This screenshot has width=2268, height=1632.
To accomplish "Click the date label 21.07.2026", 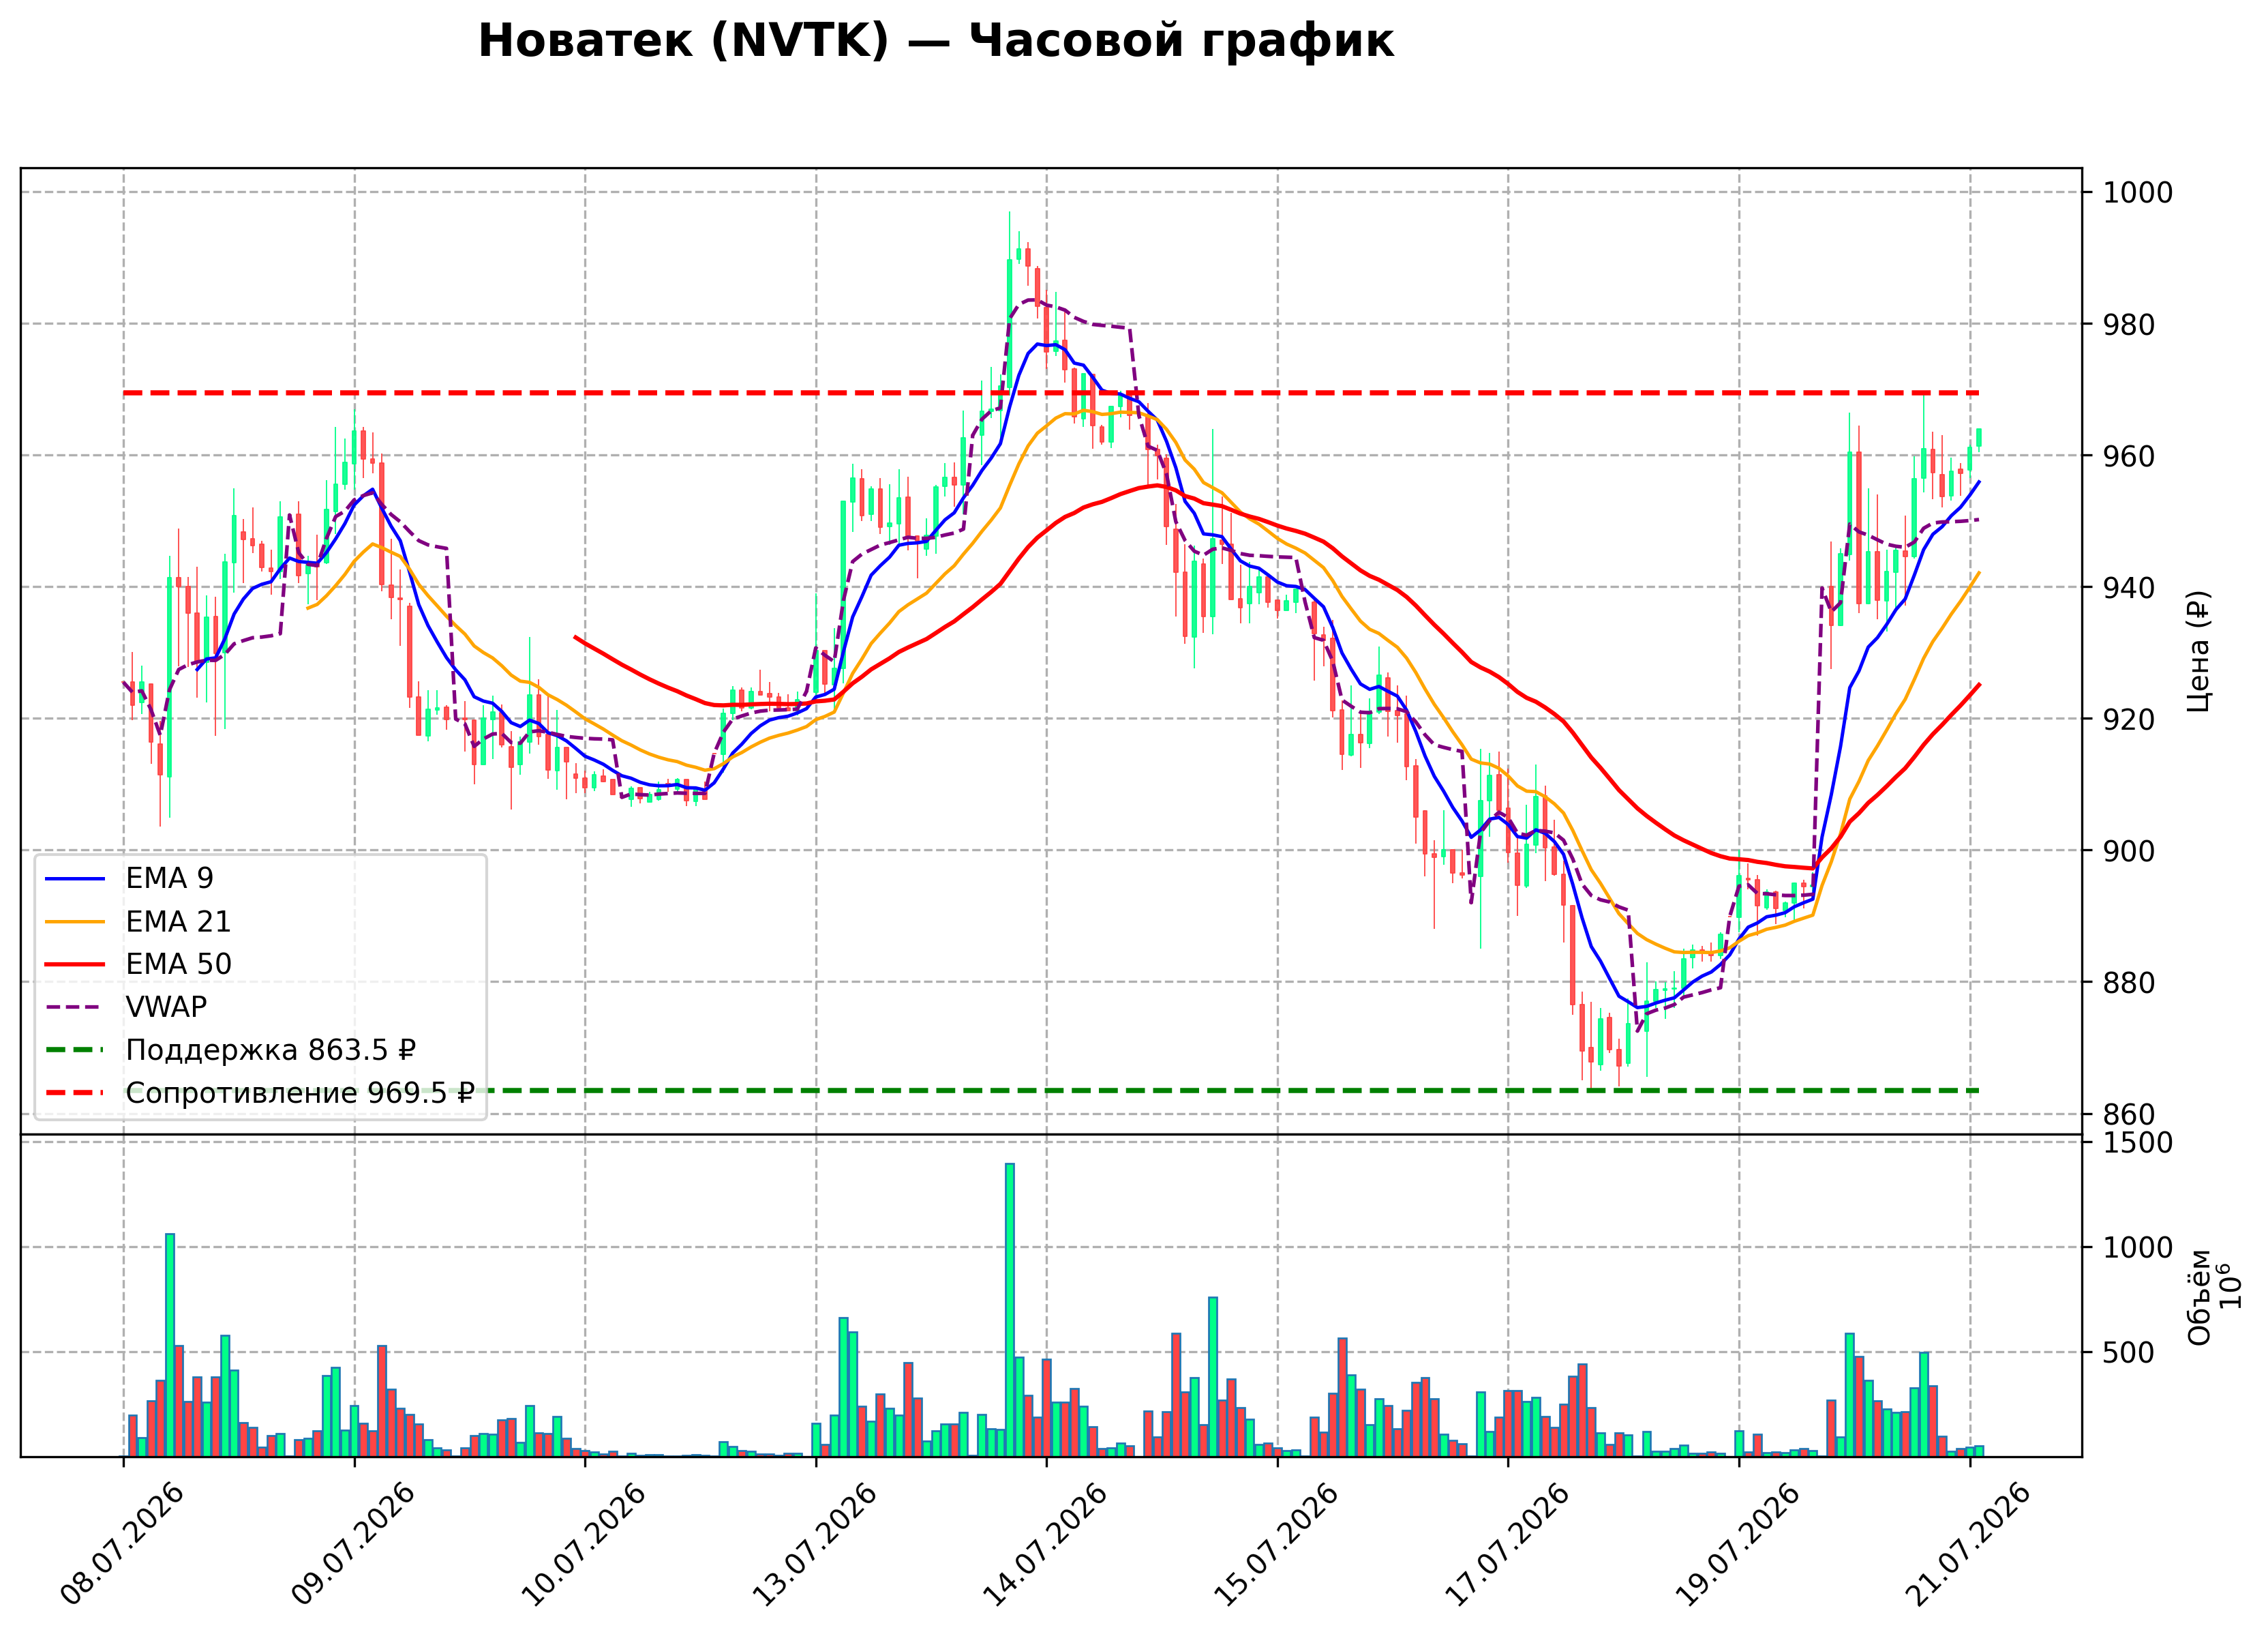I will (x=1969, y=1545).
